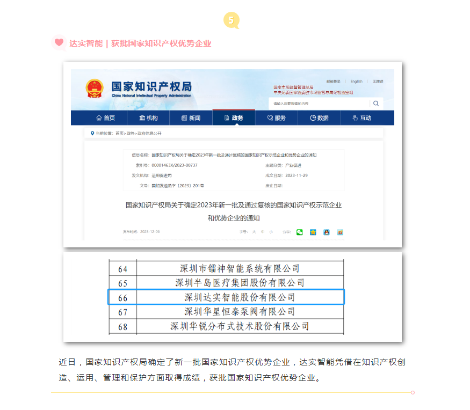Set the font size to 小
This screenshot has width=470, height=410.
pos(271,232)
